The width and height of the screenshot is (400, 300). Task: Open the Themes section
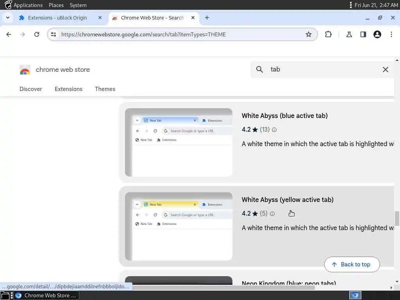click(105, 89)
